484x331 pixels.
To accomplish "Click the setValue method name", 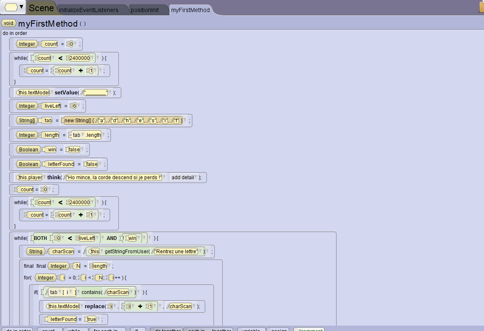I will [66, 92].
